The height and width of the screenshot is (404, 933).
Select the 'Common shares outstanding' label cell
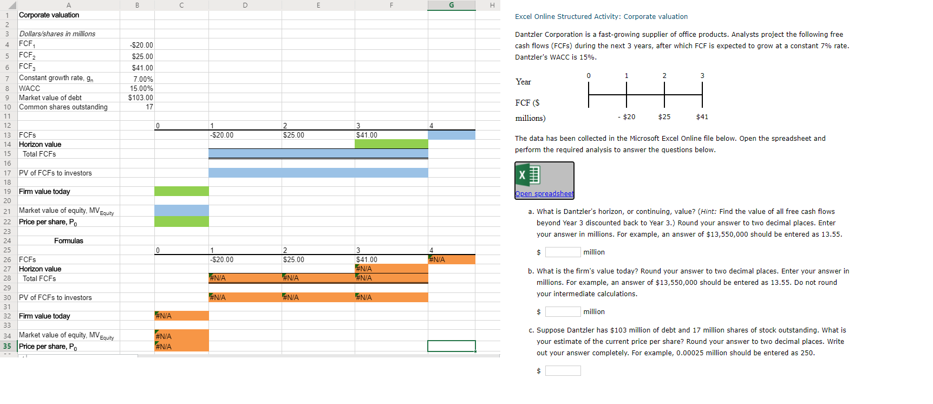68,107
